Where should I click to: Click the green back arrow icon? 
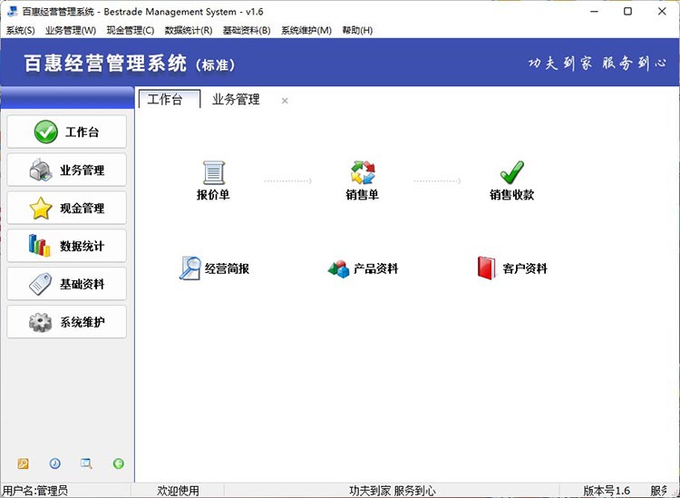119,464
